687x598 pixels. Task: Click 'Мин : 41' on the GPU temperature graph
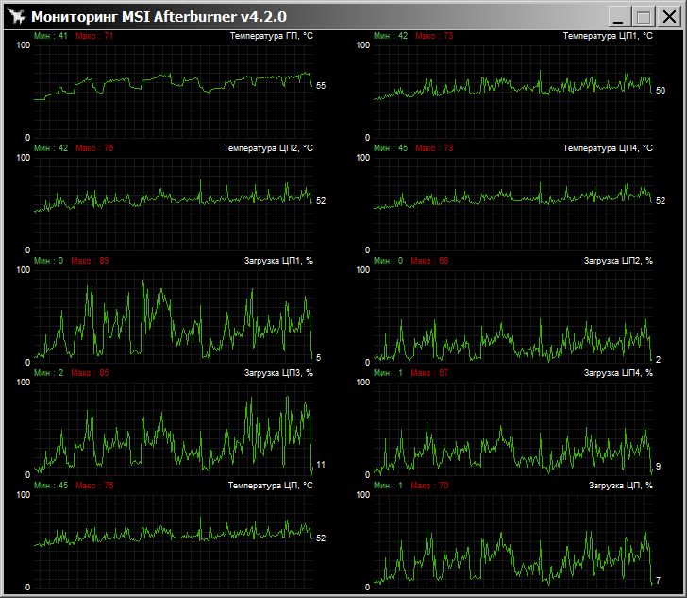tap(50, 36)
